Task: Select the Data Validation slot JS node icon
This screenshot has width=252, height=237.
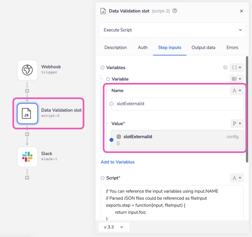Action: [x=27, y=113]
